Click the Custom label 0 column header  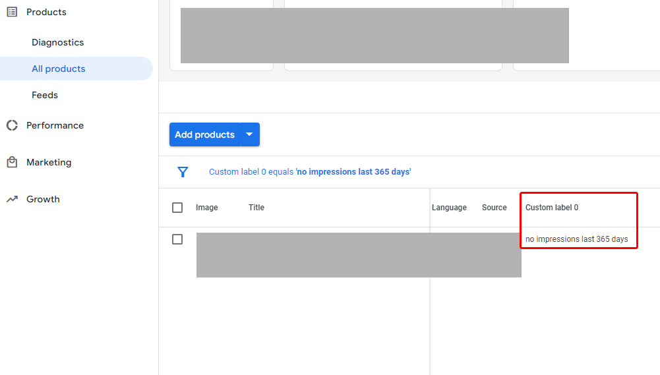pos(552,208)
